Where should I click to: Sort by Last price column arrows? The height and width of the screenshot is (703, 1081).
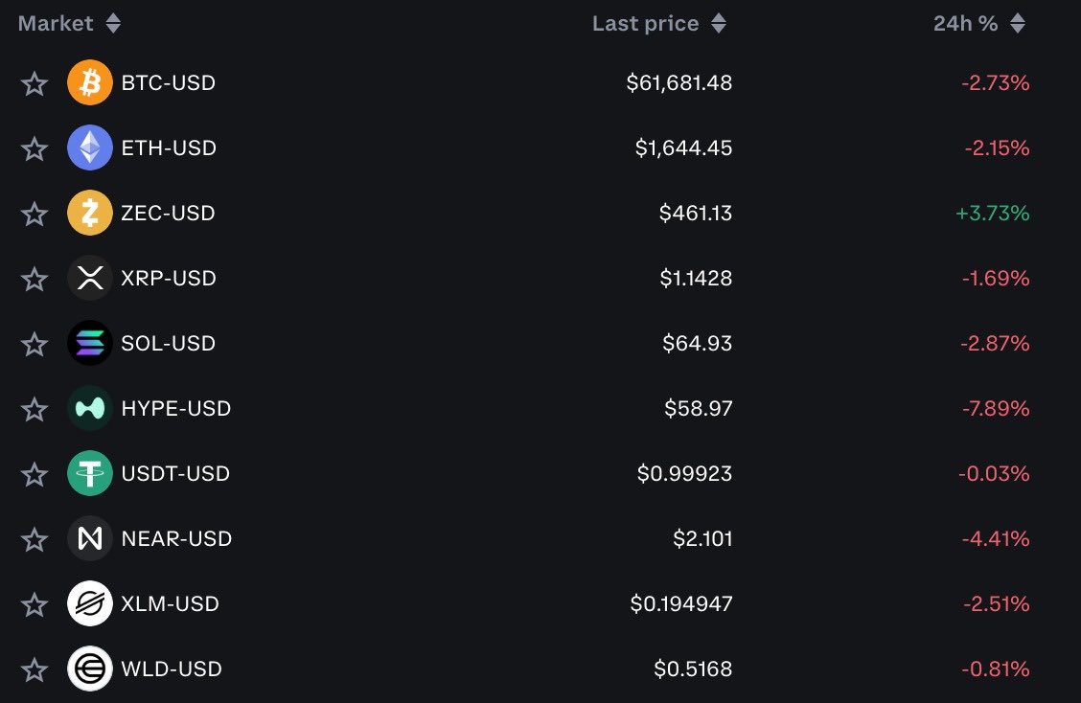[719, 23]
